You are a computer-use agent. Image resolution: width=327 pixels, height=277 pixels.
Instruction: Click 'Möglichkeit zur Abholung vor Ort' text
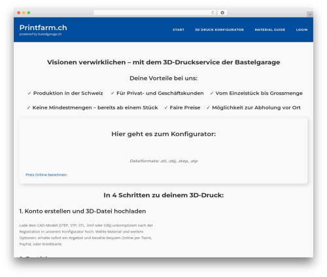pos(256,107)
